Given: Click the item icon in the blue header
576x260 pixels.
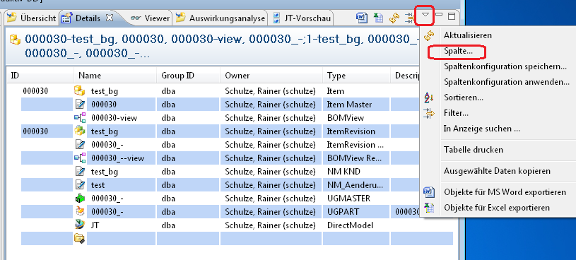Looking at the screenshot, I should 15,40.
